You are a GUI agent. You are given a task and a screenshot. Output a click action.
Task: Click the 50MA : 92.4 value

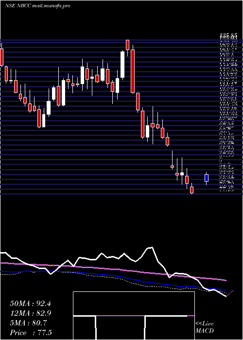30,304
